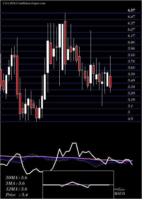The width and height of the screenshot is (142, 199).
Task: Select the tallest red candlestick at the chart peak
Action: (65, 43)
